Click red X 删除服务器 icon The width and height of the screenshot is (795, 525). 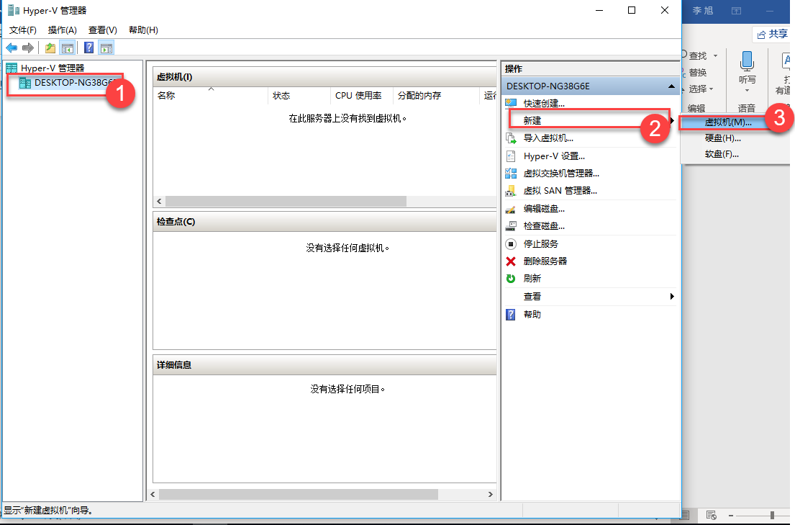(511, 261)
